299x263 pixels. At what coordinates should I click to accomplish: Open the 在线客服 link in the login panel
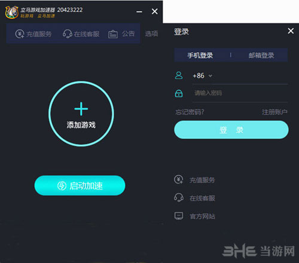point(202,198)
